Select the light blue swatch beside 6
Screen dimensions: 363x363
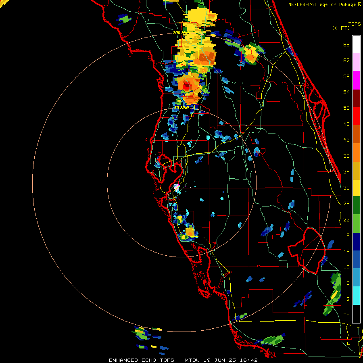[x=356, y=277]
